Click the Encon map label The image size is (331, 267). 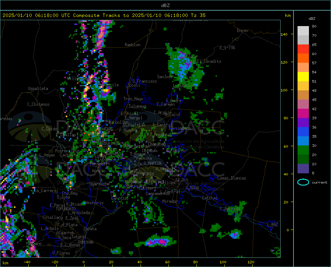242,30
